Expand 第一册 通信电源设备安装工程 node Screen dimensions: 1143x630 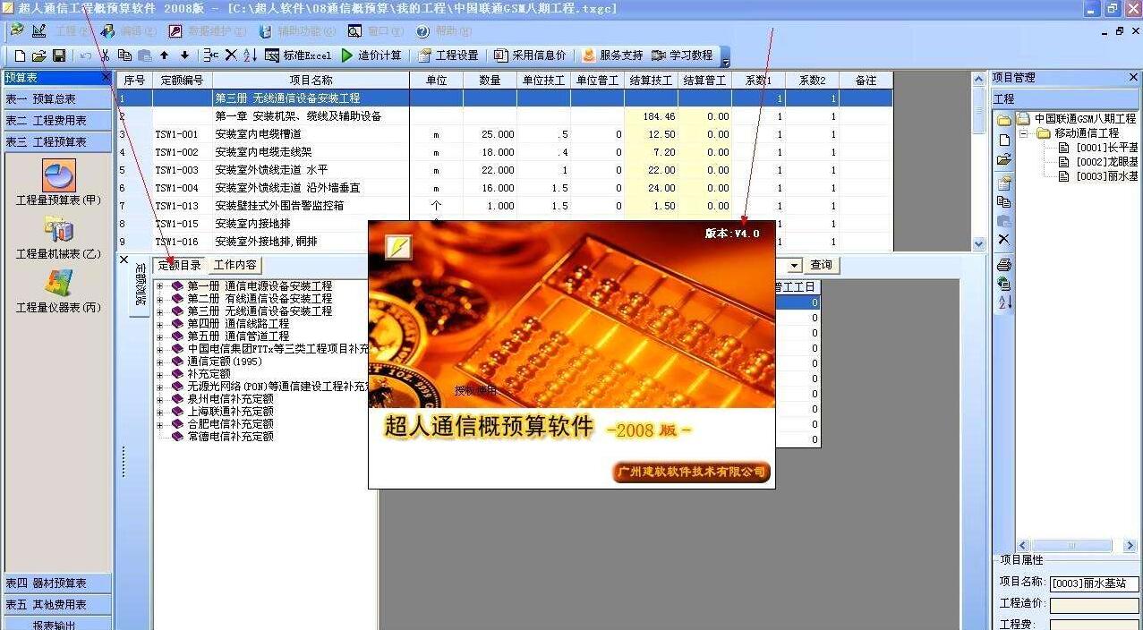tap(160, 286)
